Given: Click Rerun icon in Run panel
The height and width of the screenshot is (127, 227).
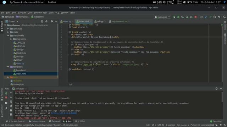Looking at the screenshot, I should click(x=6, y=93).
